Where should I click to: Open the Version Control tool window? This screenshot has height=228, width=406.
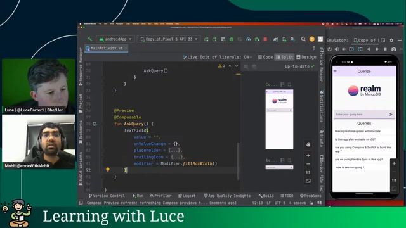pyautogui.click(x=107, y=196)
